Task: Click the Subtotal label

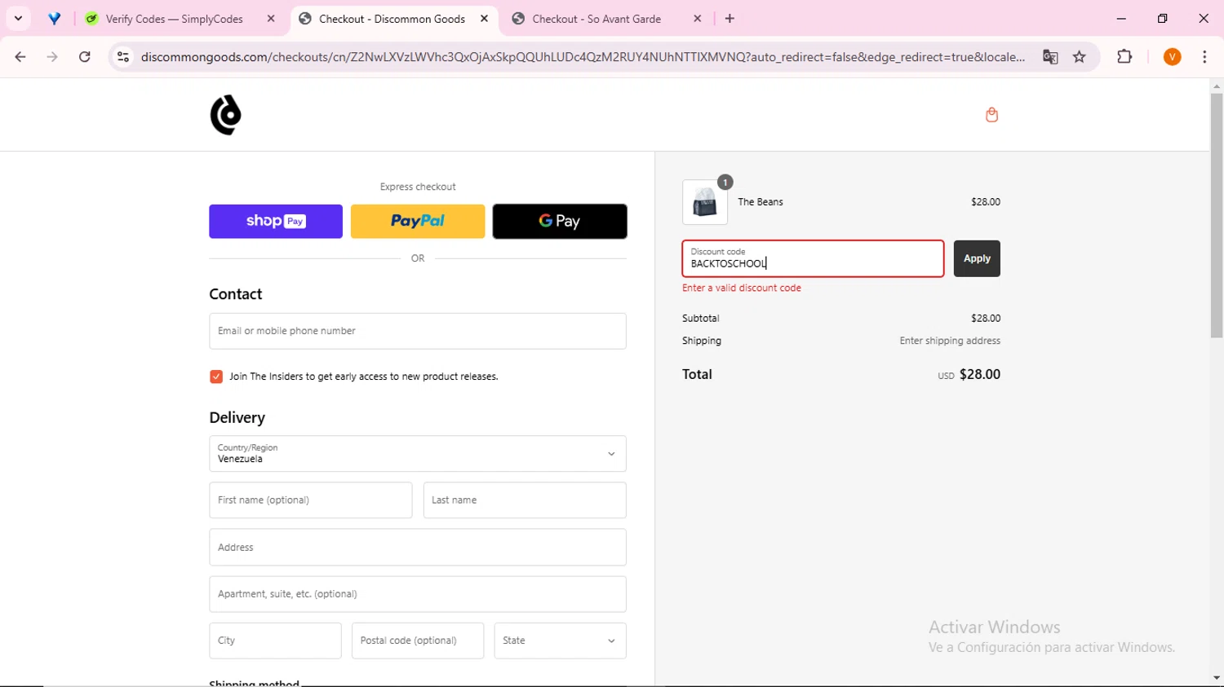Action: click(701, 319)
